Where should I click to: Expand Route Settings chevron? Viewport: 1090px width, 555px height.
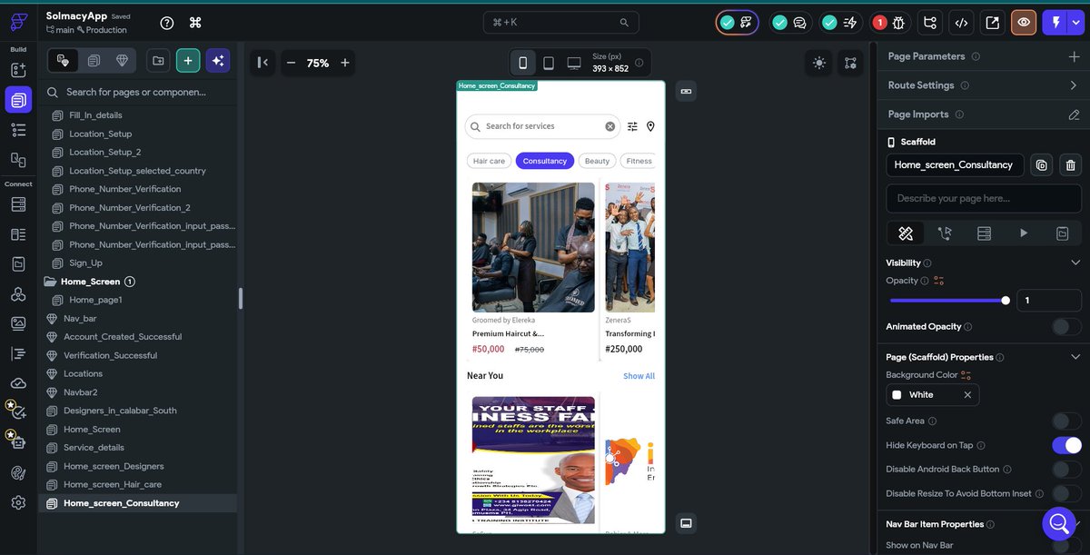[x=1074, y=85]
